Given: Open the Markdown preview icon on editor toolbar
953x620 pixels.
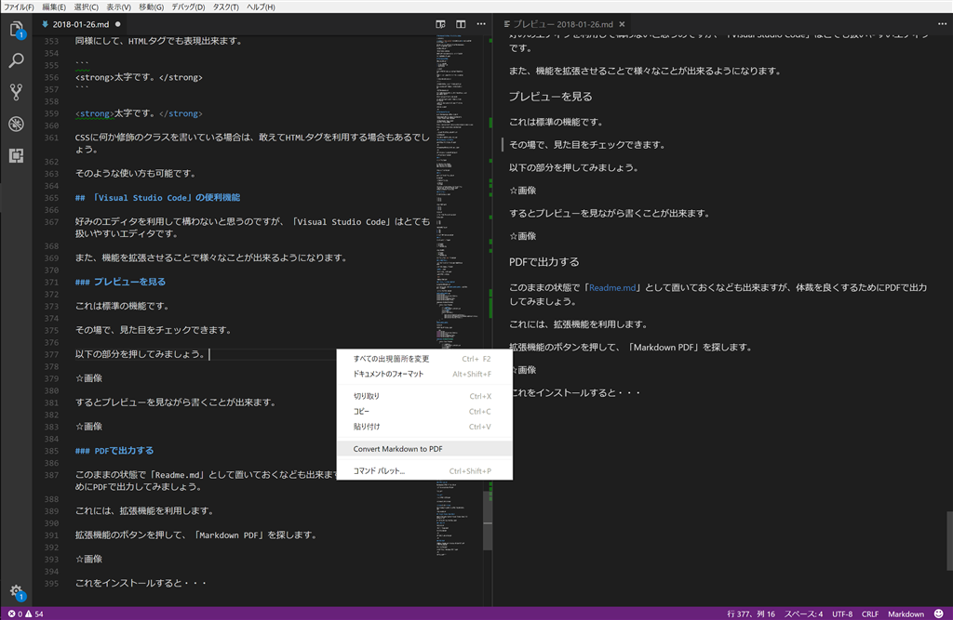Looking at the screenshot, I should coord(438,23).
